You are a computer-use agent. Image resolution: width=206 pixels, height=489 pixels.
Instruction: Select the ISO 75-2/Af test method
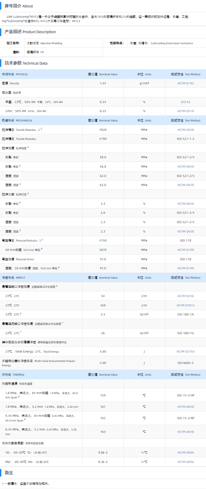[x=185, y=395]
